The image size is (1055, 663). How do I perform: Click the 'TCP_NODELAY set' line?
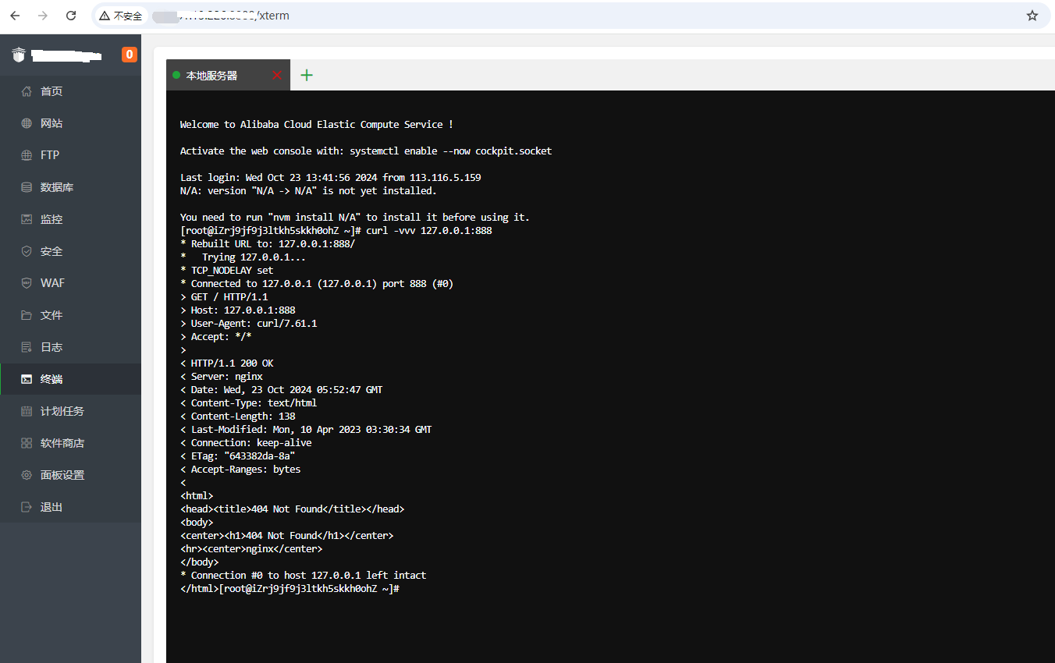(227, 271)
